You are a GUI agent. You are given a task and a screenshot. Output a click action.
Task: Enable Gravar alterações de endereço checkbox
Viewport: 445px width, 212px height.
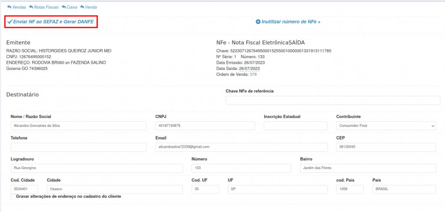coord(12,197)
